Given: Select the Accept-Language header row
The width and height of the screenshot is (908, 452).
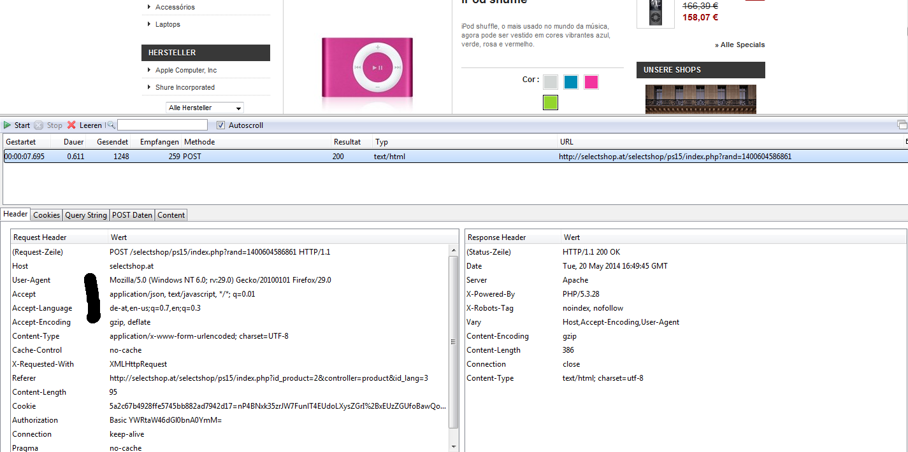Looking at the screenshot, I should point(230,308).
